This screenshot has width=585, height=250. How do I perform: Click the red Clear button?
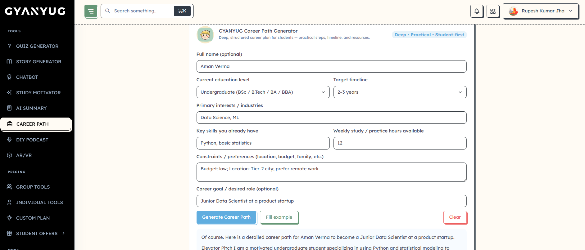click(455, 217)
